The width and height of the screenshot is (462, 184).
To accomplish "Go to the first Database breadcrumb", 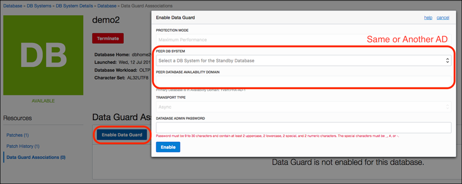I will pos(13,6).
